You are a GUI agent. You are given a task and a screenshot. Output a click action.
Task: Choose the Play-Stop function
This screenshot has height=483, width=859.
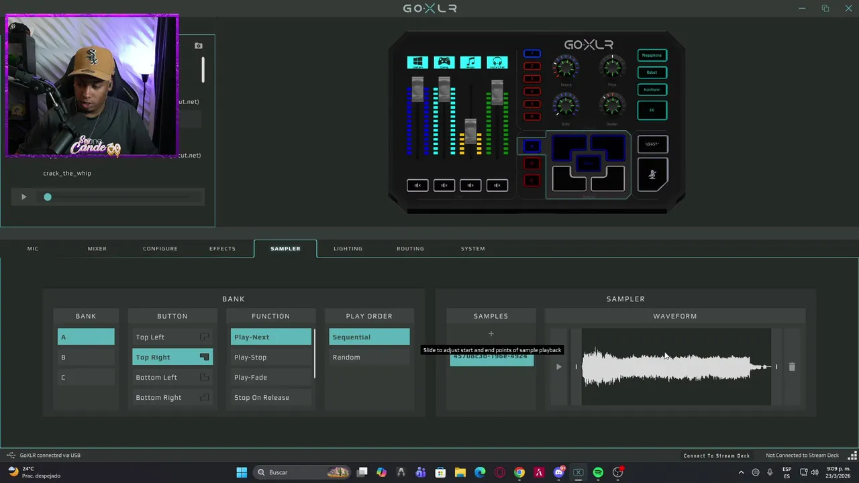[271, 357]
